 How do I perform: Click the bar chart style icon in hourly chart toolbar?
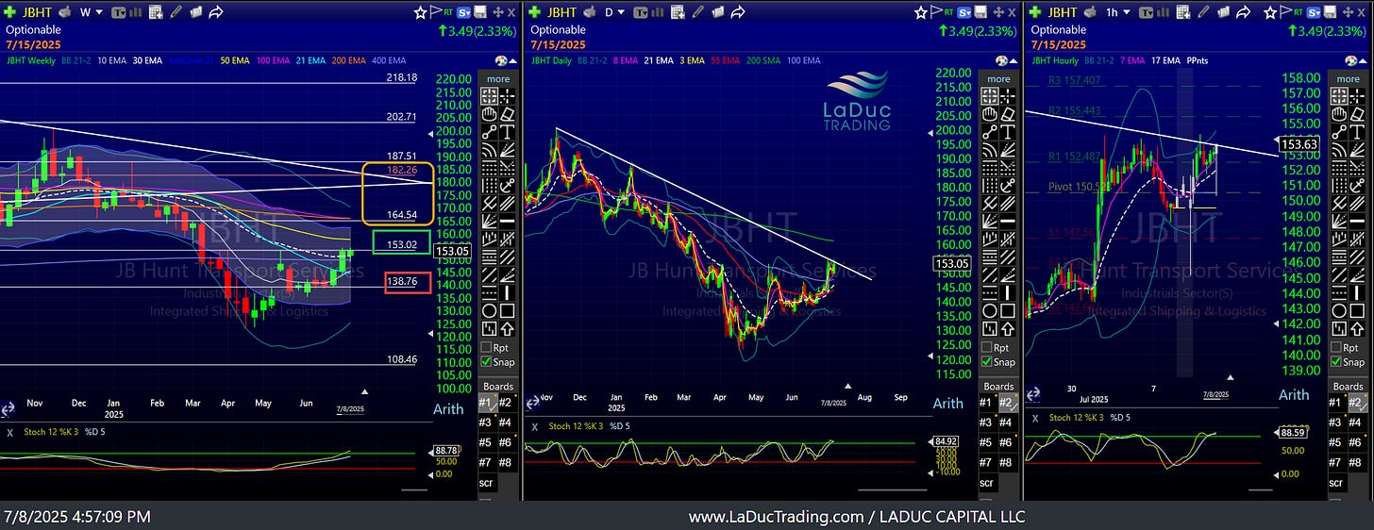tap(1163, 12)
